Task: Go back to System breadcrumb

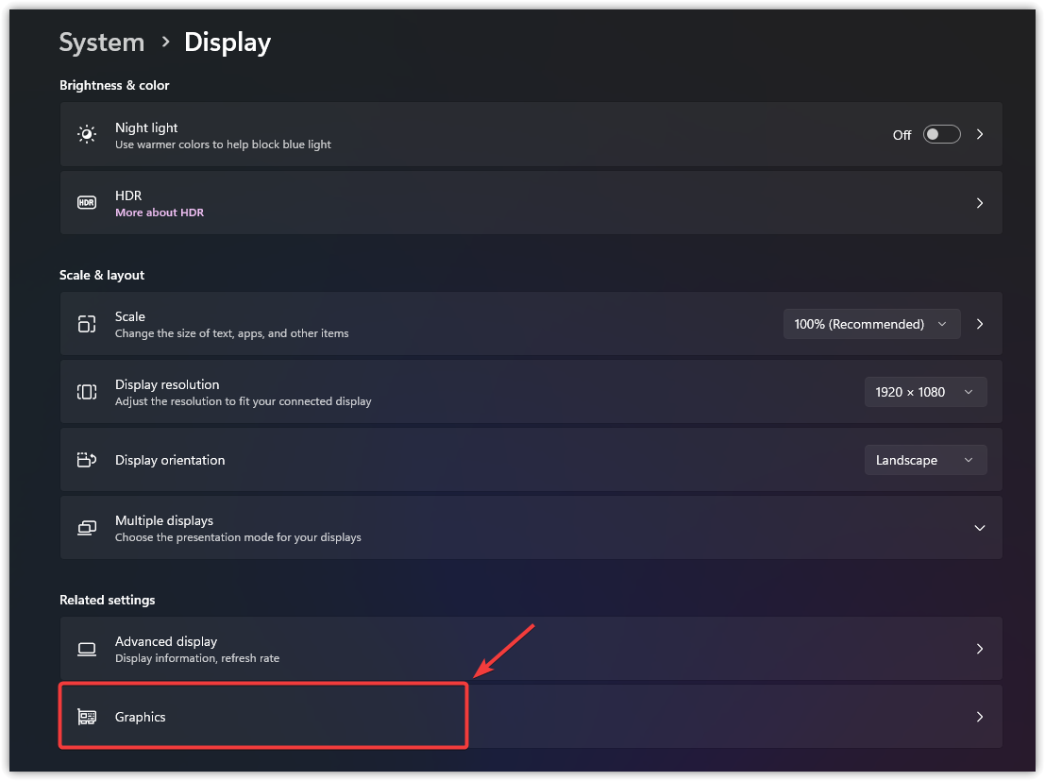Action: pos(102,42)
